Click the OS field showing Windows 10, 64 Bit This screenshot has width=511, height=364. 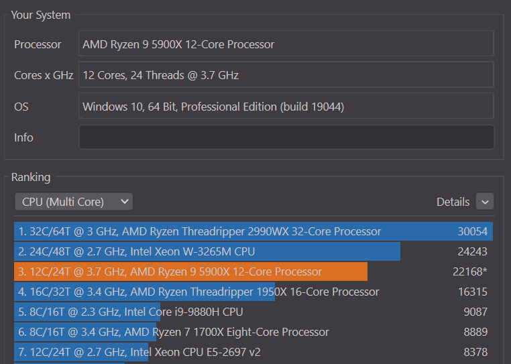286,106
